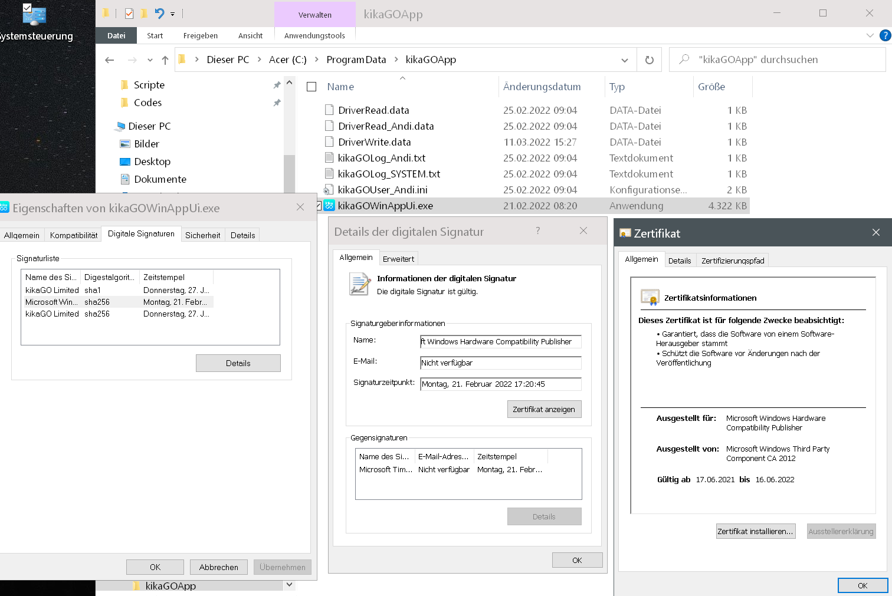Uncheck the kikaGOWinAppUi.exe file checkbox
This screenshot has width=892, height=596.
pyautogui.click(x=319, y=206)
